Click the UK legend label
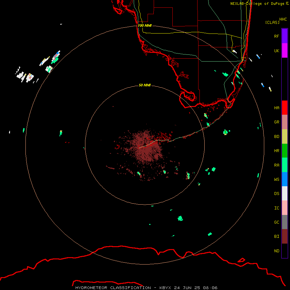The height and width of the screenshot is (290, 290). pos(276,51)
